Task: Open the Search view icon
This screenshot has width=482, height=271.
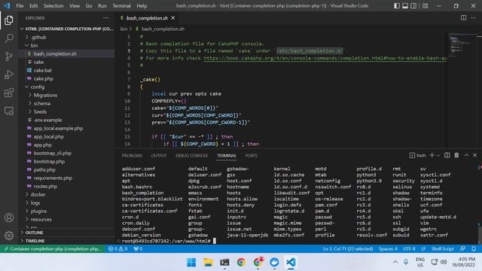Action: [x=9, y=38]
